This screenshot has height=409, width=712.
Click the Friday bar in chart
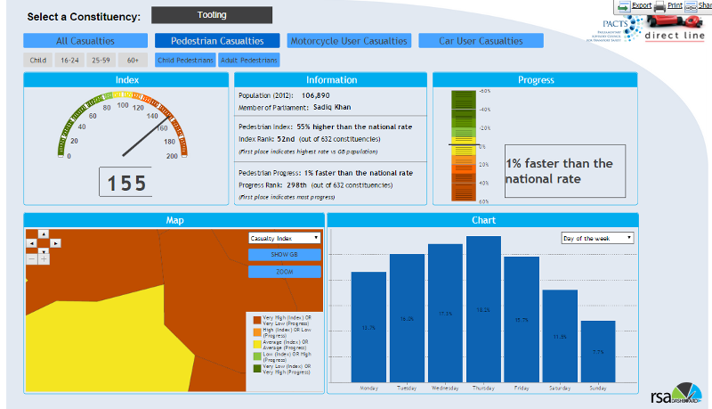pos(522,320)
